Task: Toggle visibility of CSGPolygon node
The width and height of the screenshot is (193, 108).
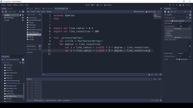Action: (x=23, y=18)
